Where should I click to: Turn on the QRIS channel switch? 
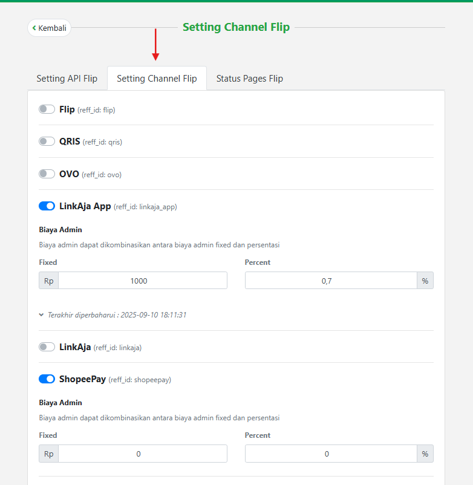47,142
